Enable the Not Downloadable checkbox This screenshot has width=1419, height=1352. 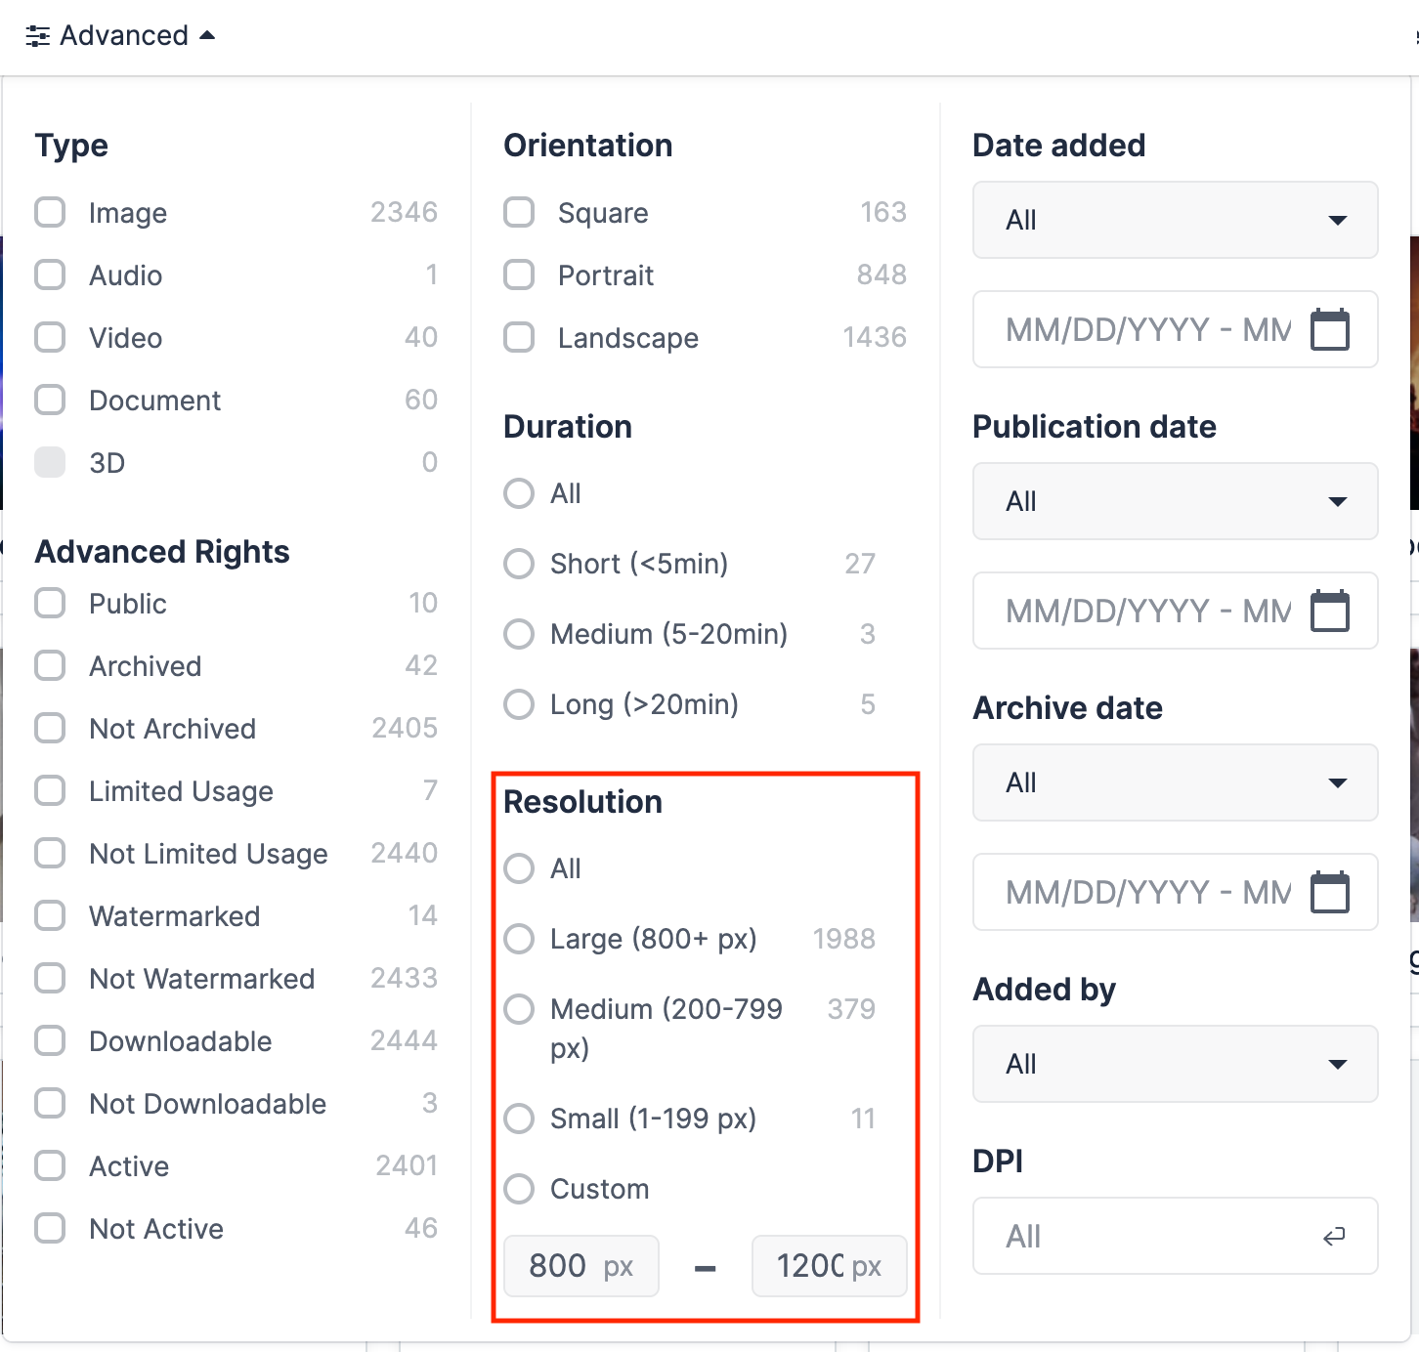[50, 1103]
